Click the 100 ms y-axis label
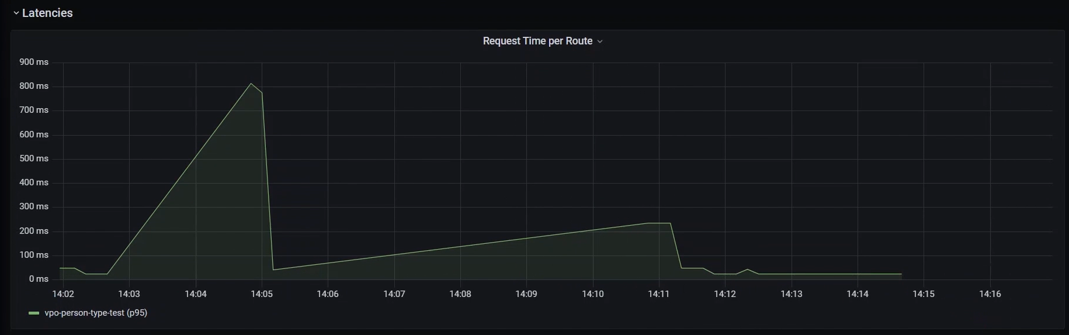 (34, 255)
